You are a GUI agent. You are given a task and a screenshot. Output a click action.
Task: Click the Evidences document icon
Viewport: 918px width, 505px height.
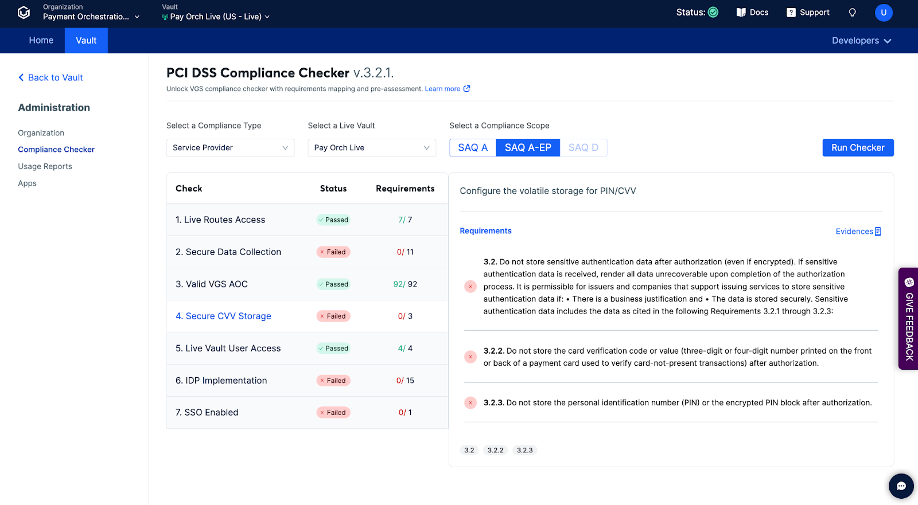(x=878, y=232)
